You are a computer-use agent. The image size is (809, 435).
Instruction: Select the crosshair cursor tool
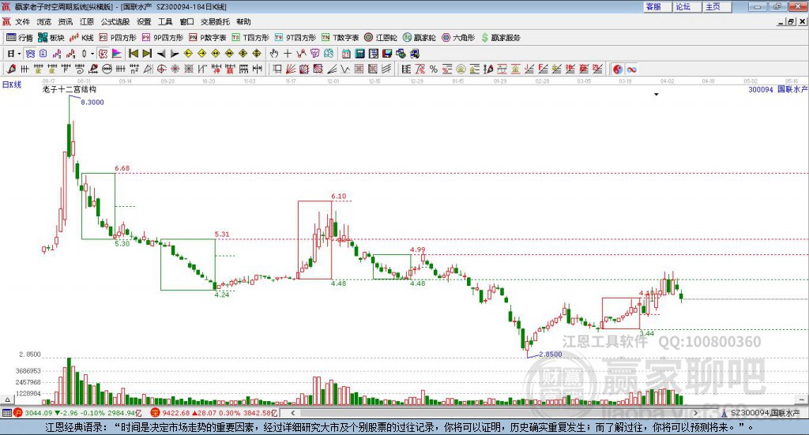point(288,54)
